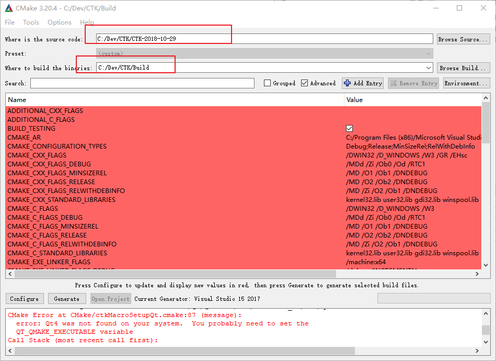Click the Generate button
Image resolution: width=496 pixels, height=361 pixels.
coord(67,299)
